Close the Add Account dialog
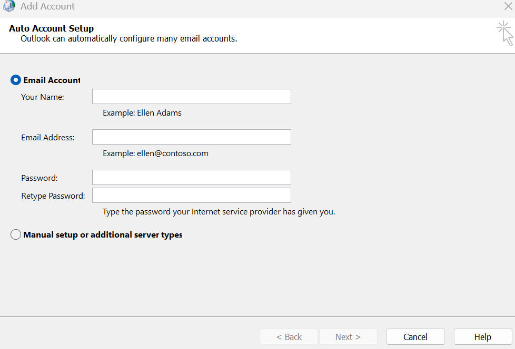 508,6
